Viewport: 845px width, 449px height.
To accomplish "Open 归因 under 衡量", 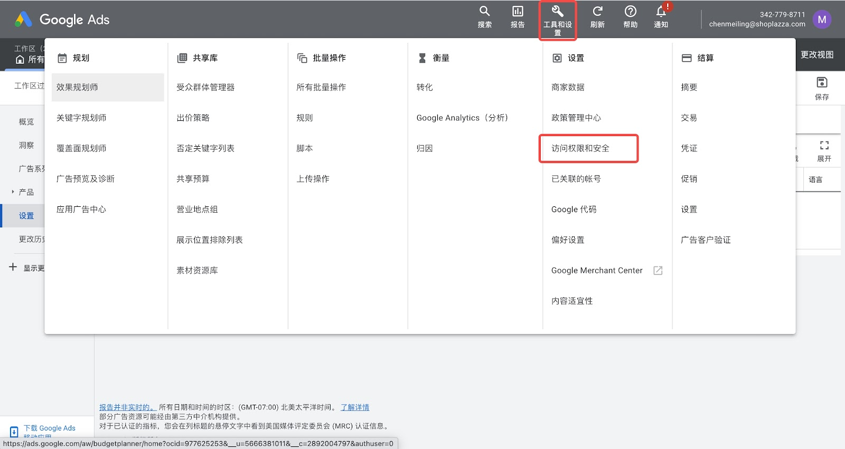I will pos(425,148).
